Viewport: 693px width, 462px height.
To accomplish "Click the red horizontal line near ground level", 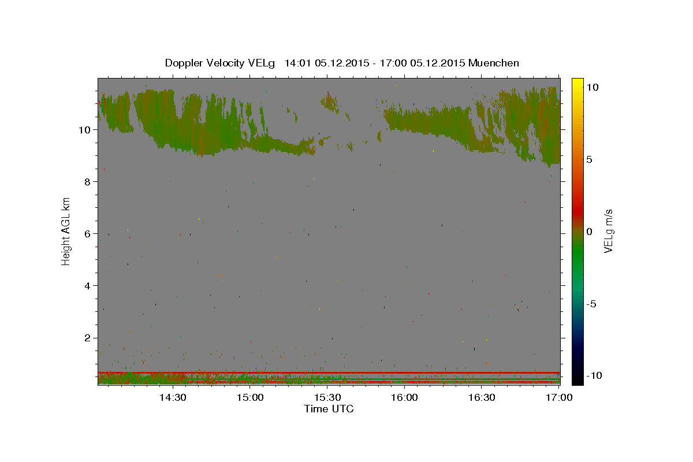I will [x=329, y=372].
